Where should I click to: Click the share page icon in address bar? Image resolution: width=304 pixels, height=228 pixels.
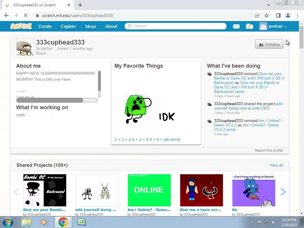pos(257,15)
